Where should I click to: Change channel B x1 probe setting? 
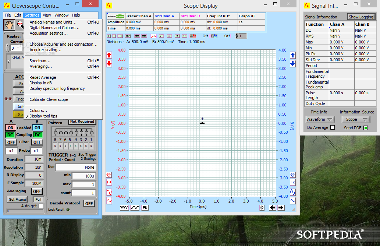(36, 151)
